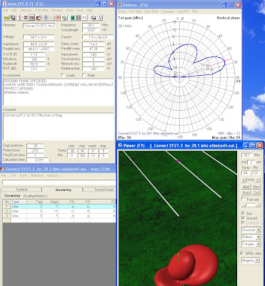Click the help question-mark toolbar icon
This screenshot has height=286, width=265.
pyautogui.click(x=99, y=18)
